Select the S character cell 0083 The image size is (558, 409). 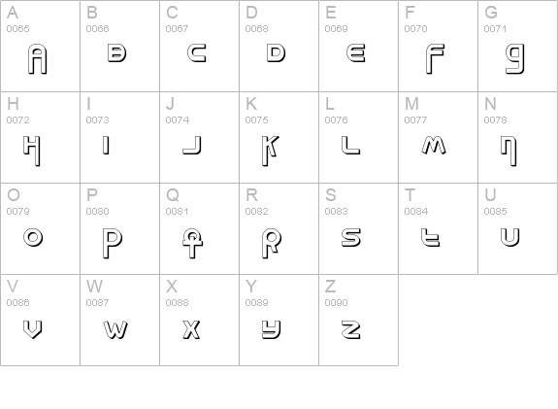click(358, 228)
